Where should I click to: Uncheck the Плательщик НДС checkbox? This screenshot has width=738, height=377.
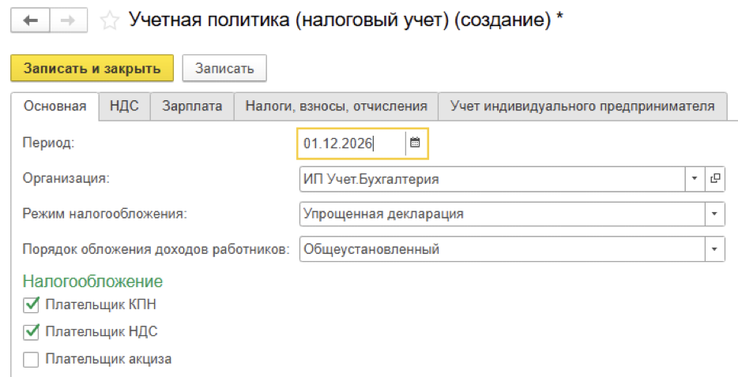coord(31,331)
